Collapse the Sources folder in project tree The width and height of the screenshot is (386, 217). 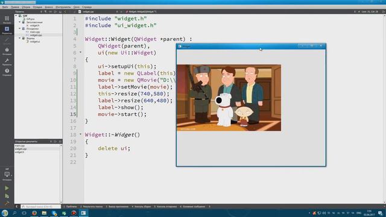pos(20,28)
